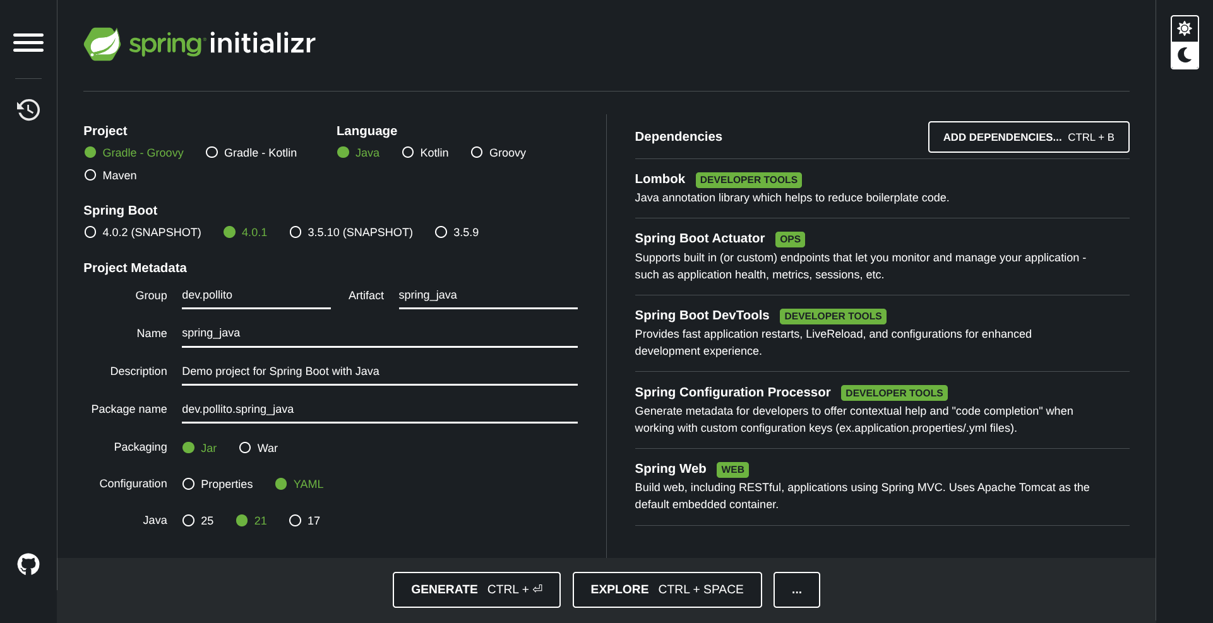Viewport: 1213px width, 623px height.
Task: Click the Group input field
Action: pos(256,295)
